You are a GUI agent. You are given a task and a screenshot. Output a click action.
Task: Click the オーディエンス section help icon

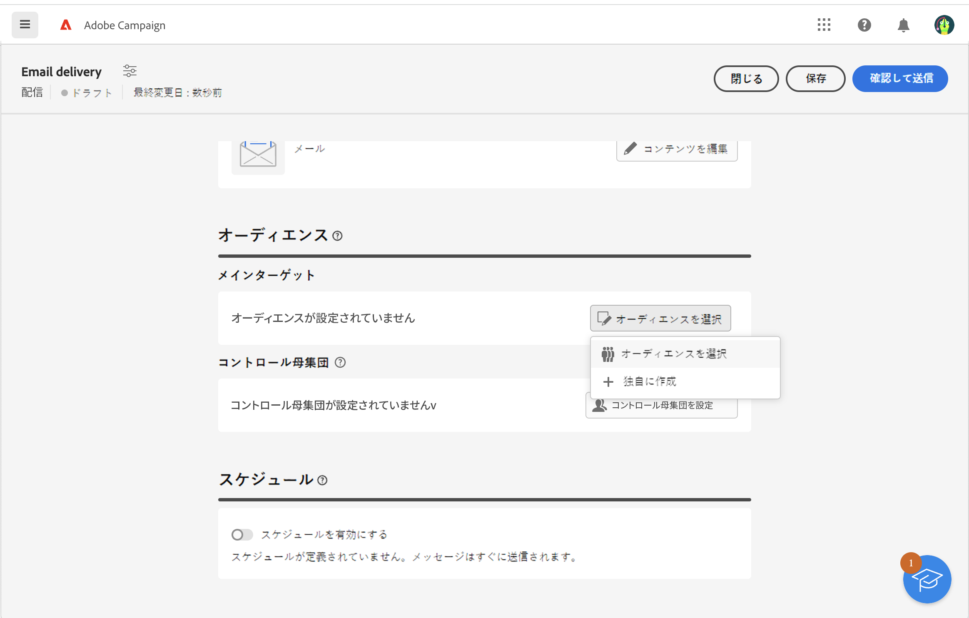click(x=337, y=236)
